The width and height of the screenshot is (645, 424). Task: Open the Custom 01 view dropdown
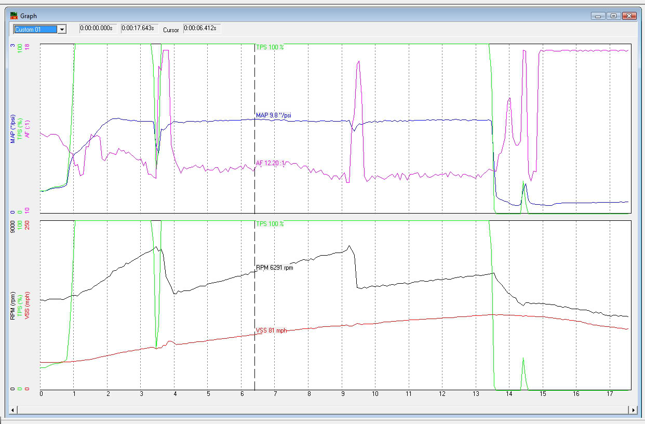click(36, 29)
